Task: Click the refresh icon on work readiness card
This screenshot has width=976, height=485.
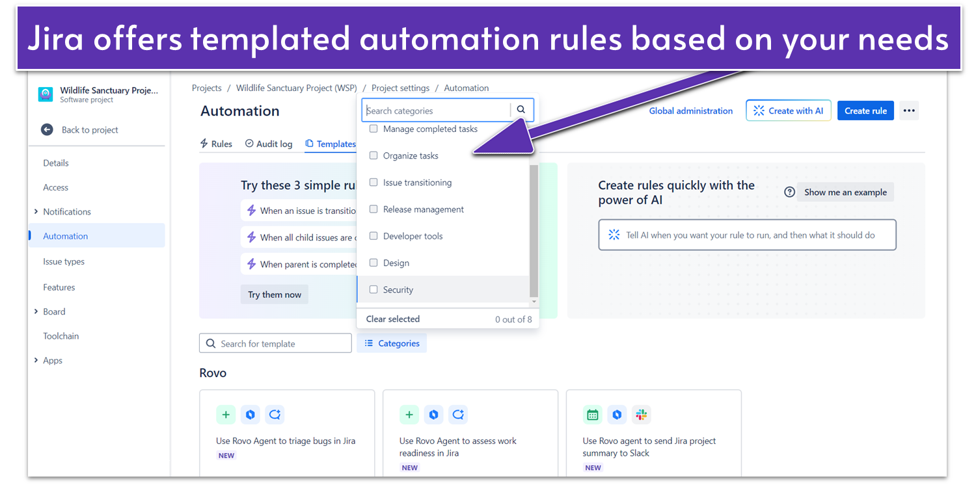Action: click(458, 414)
